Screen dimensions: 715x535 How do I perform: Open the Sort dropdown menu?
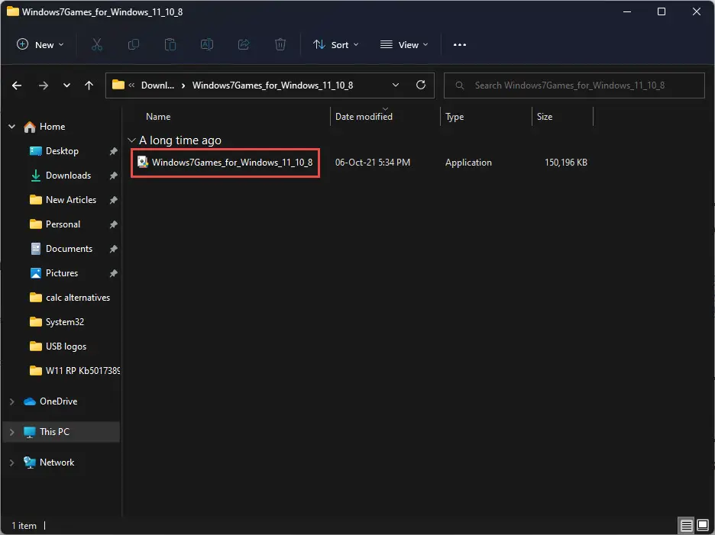point(336,45)
